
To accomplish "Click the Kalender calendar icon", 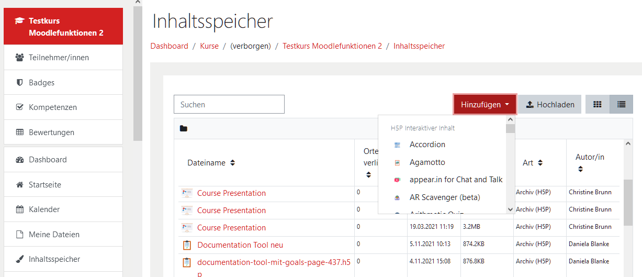I will [x=20, y=209].
